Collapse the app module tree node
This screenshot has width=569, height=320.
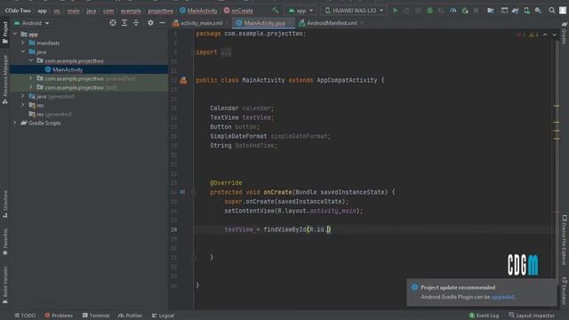point(15,34)
